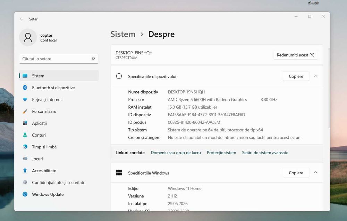This screenshot has height=221, width=347.
Task: Focus the Căutați o setare field
Action: 59,59
